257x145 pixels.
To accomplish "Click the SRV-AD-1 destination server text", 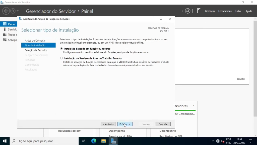I will 164,31.
